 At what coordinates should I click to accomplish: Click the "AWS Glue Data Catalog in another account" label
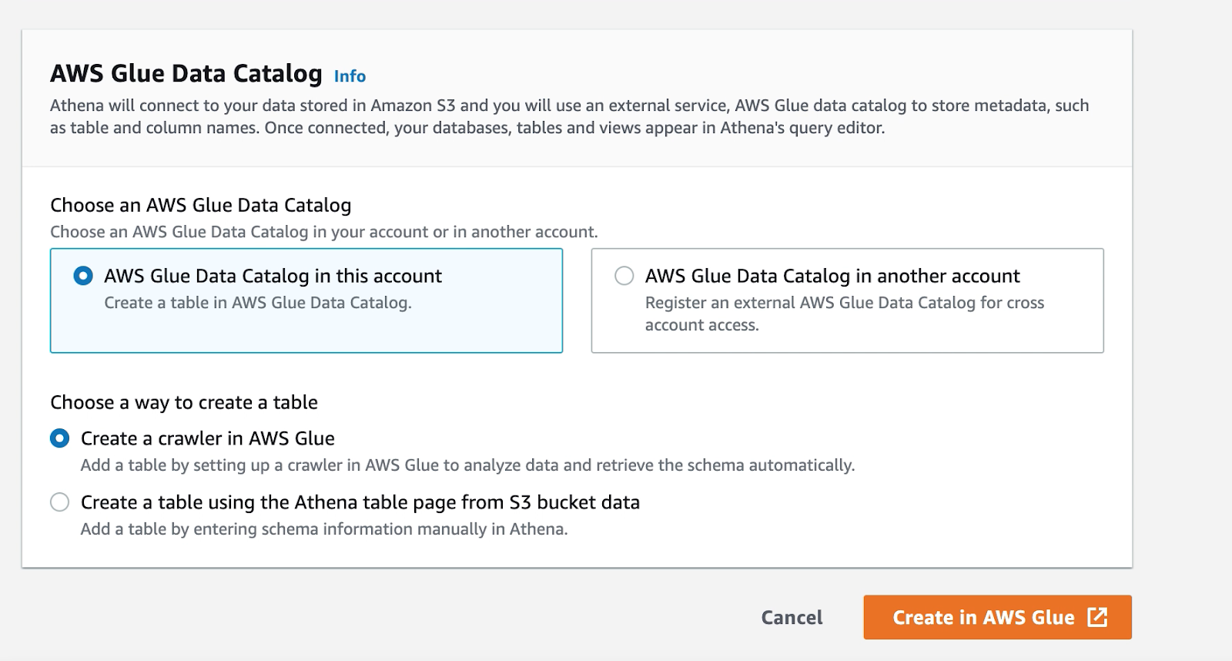pos(832,276)
